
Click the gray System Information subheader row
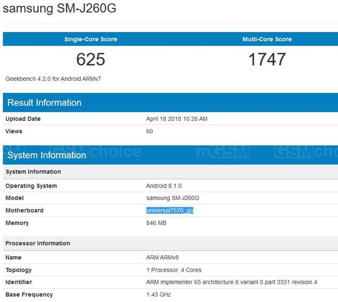[x=170, y=172]
